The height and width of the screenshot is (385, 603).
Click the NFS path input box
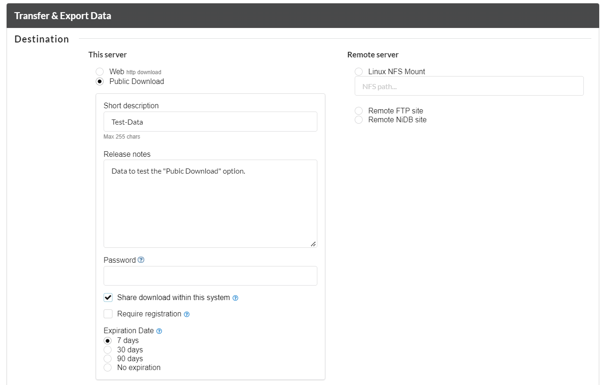click(x=469, y=86)
